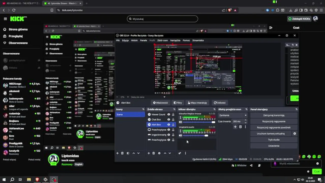Open source properties gear in the Źródła obrazu toolbar

click(159, 153)
